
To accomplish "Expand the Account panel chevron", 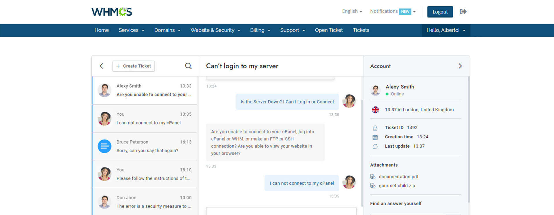I will pos(460,66).
